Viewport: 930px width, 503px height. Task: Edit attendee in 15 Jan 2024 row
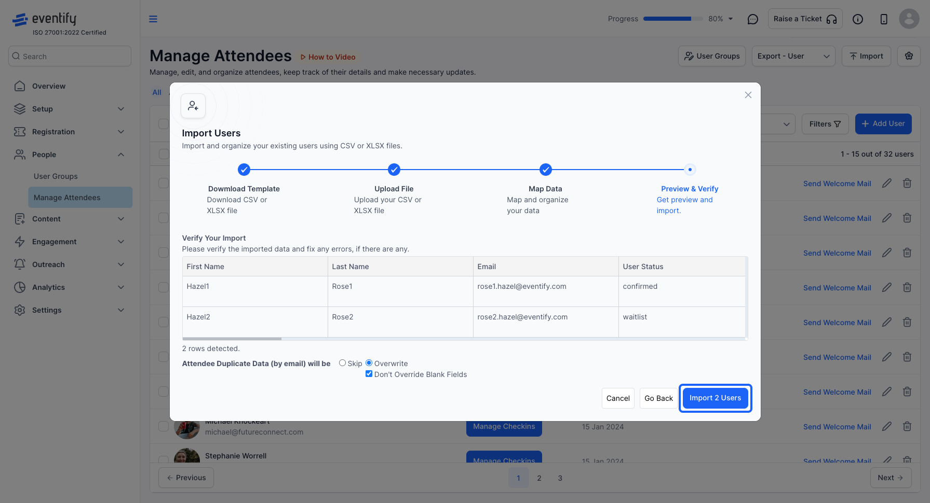[887, 426]
